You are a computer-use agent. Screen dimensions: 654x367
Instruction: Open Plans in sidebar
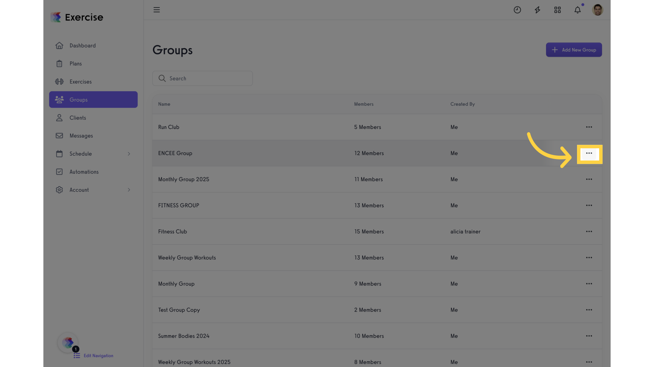pyautogui.click(x=93, y=64)
